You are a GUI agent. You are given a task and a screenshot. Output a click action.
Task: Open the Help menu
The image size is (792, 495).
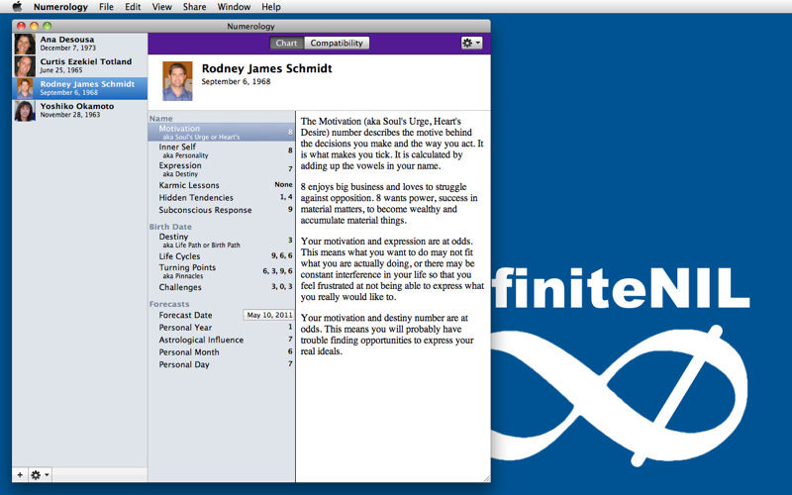(271, 7)
